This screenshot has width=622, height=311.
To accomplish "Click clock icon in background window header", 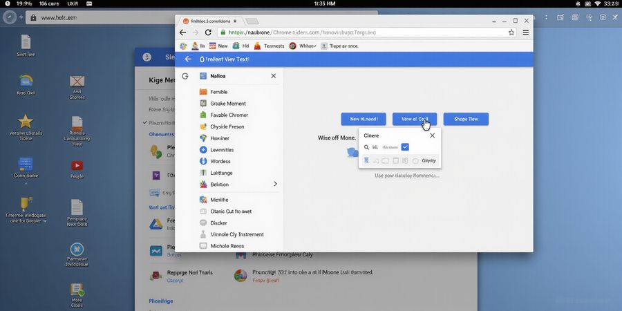I will click(x=147, y=57).
